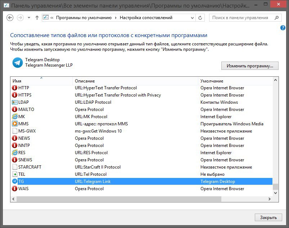The height and width of the screenshot is (228, 289).
Task: Sort list by Описание column header
Action: [135, 81]
